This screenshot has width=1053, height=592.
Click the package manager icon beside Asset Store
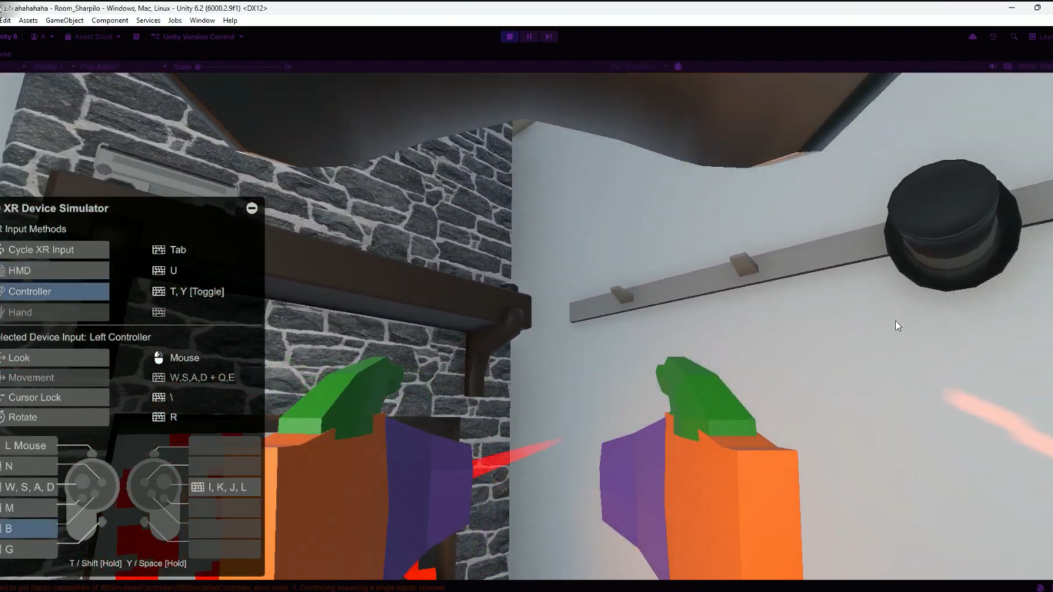(137, 37)
